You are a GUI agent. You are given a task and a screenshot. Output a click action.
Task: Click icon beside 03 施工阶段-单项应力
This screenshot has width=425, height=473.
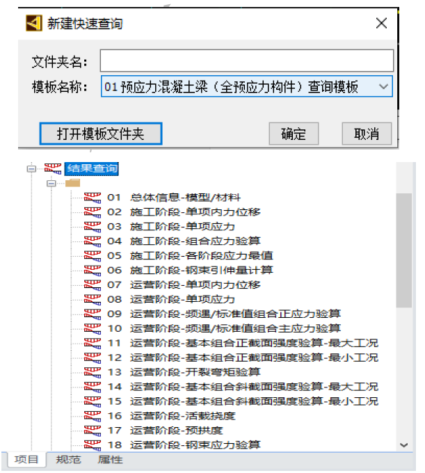click(93, 227)
